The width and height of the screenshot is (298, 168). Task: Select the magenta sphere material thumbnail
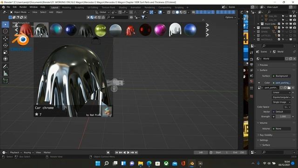[x=160, y=30]
